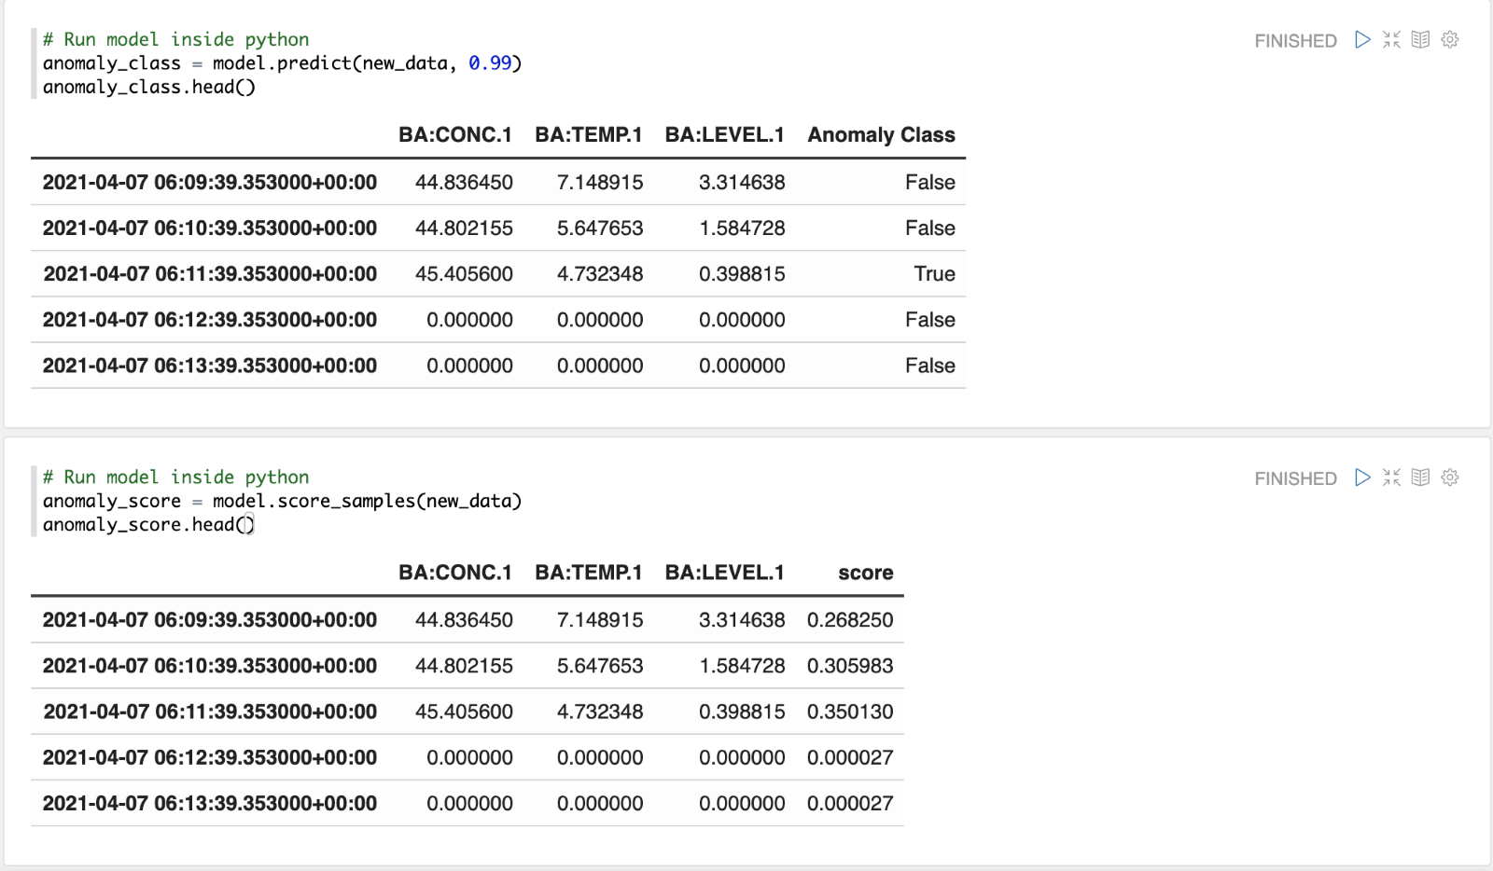This screenshot has width=1493, height=871.
Task: Toggle output book icon in first paragraph
Action: [1420, 39]
